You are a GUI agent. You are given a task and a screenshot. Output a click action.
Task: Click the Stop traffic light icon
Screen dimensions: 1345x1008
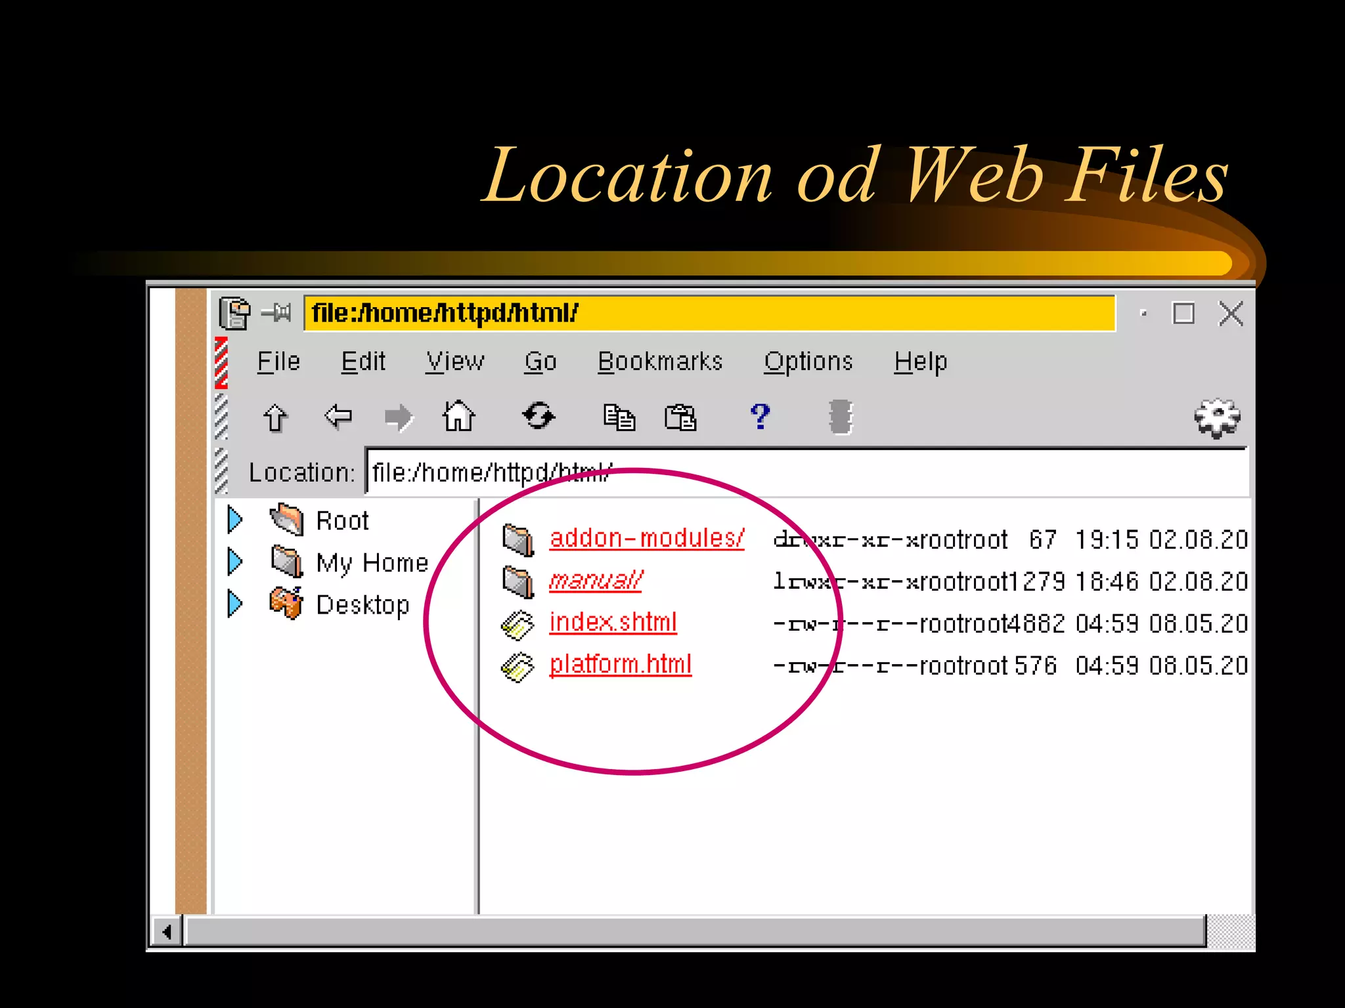tap(841, 417)
